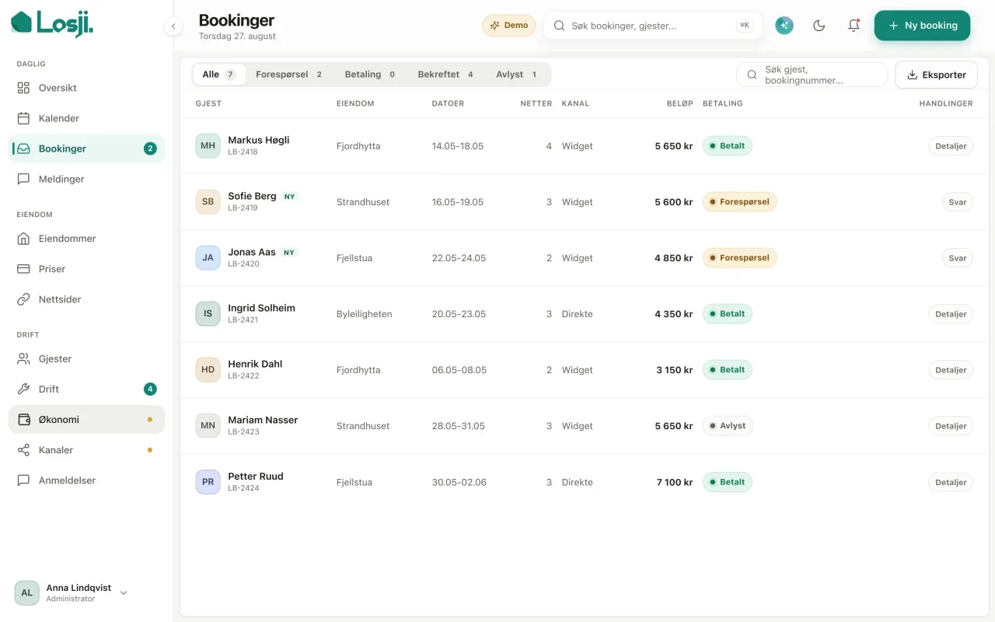This screenshot has height=622, width=995.
Task: Click the Forespørsel status on Sofie Berg
Action: click(x=739, y=202)
